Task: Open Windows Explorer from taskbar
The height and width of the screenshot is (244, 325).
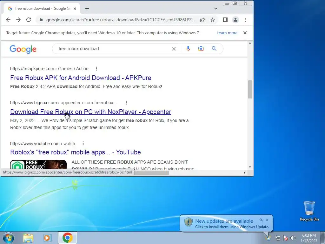Action: pyautogui.click(x=28, y=238)
